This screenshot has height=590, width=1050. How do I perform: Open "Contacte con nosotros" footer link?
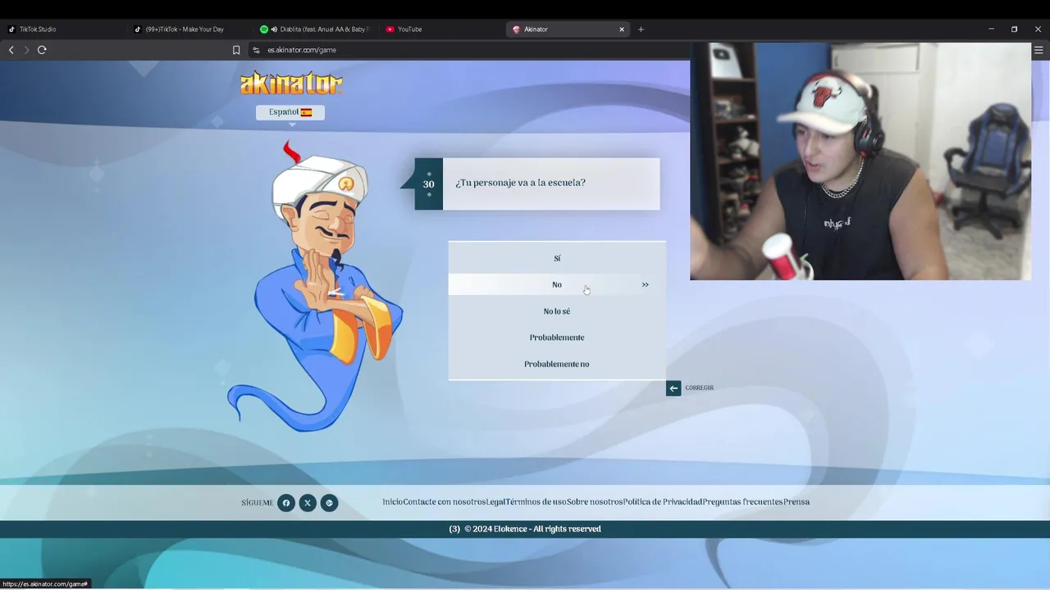tap(445, 502)
